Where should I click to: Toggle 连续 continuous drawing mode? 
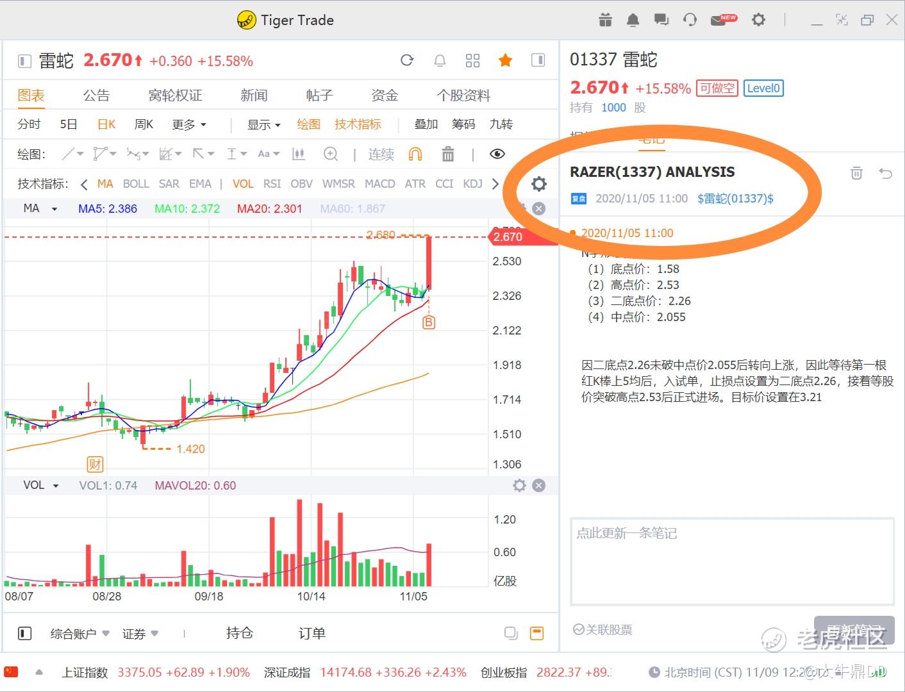[381, 154]
